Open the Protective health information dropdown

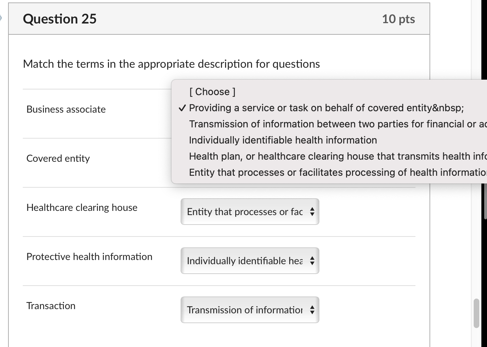click(x=250, y=261)
